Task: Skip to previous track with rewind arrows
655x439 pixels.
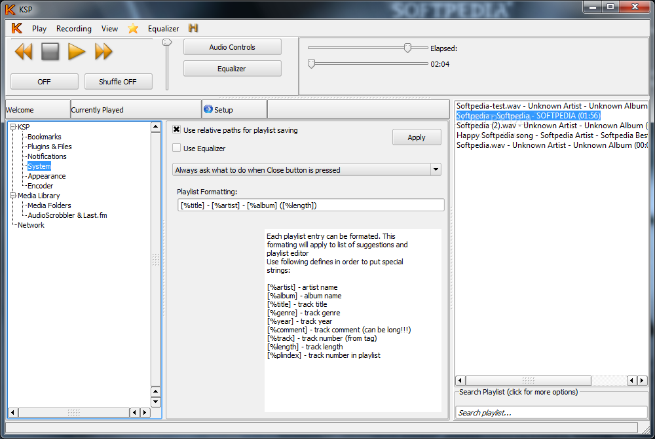Action: point(24,52)
